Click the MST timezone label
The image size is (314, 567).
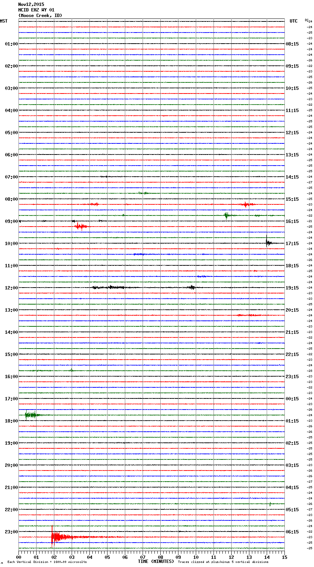coord(4,21)
